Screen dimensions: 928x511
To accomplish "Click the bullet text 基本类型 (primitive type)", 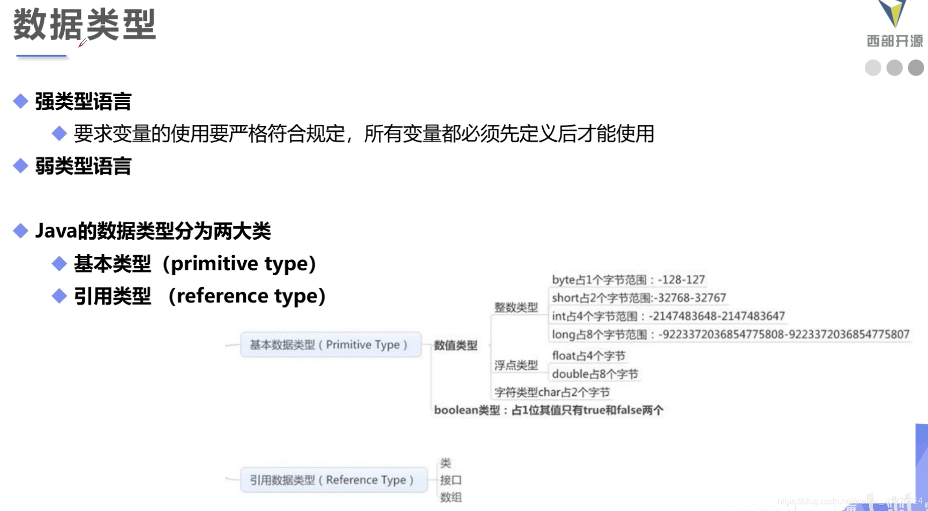I will point(195,264).
